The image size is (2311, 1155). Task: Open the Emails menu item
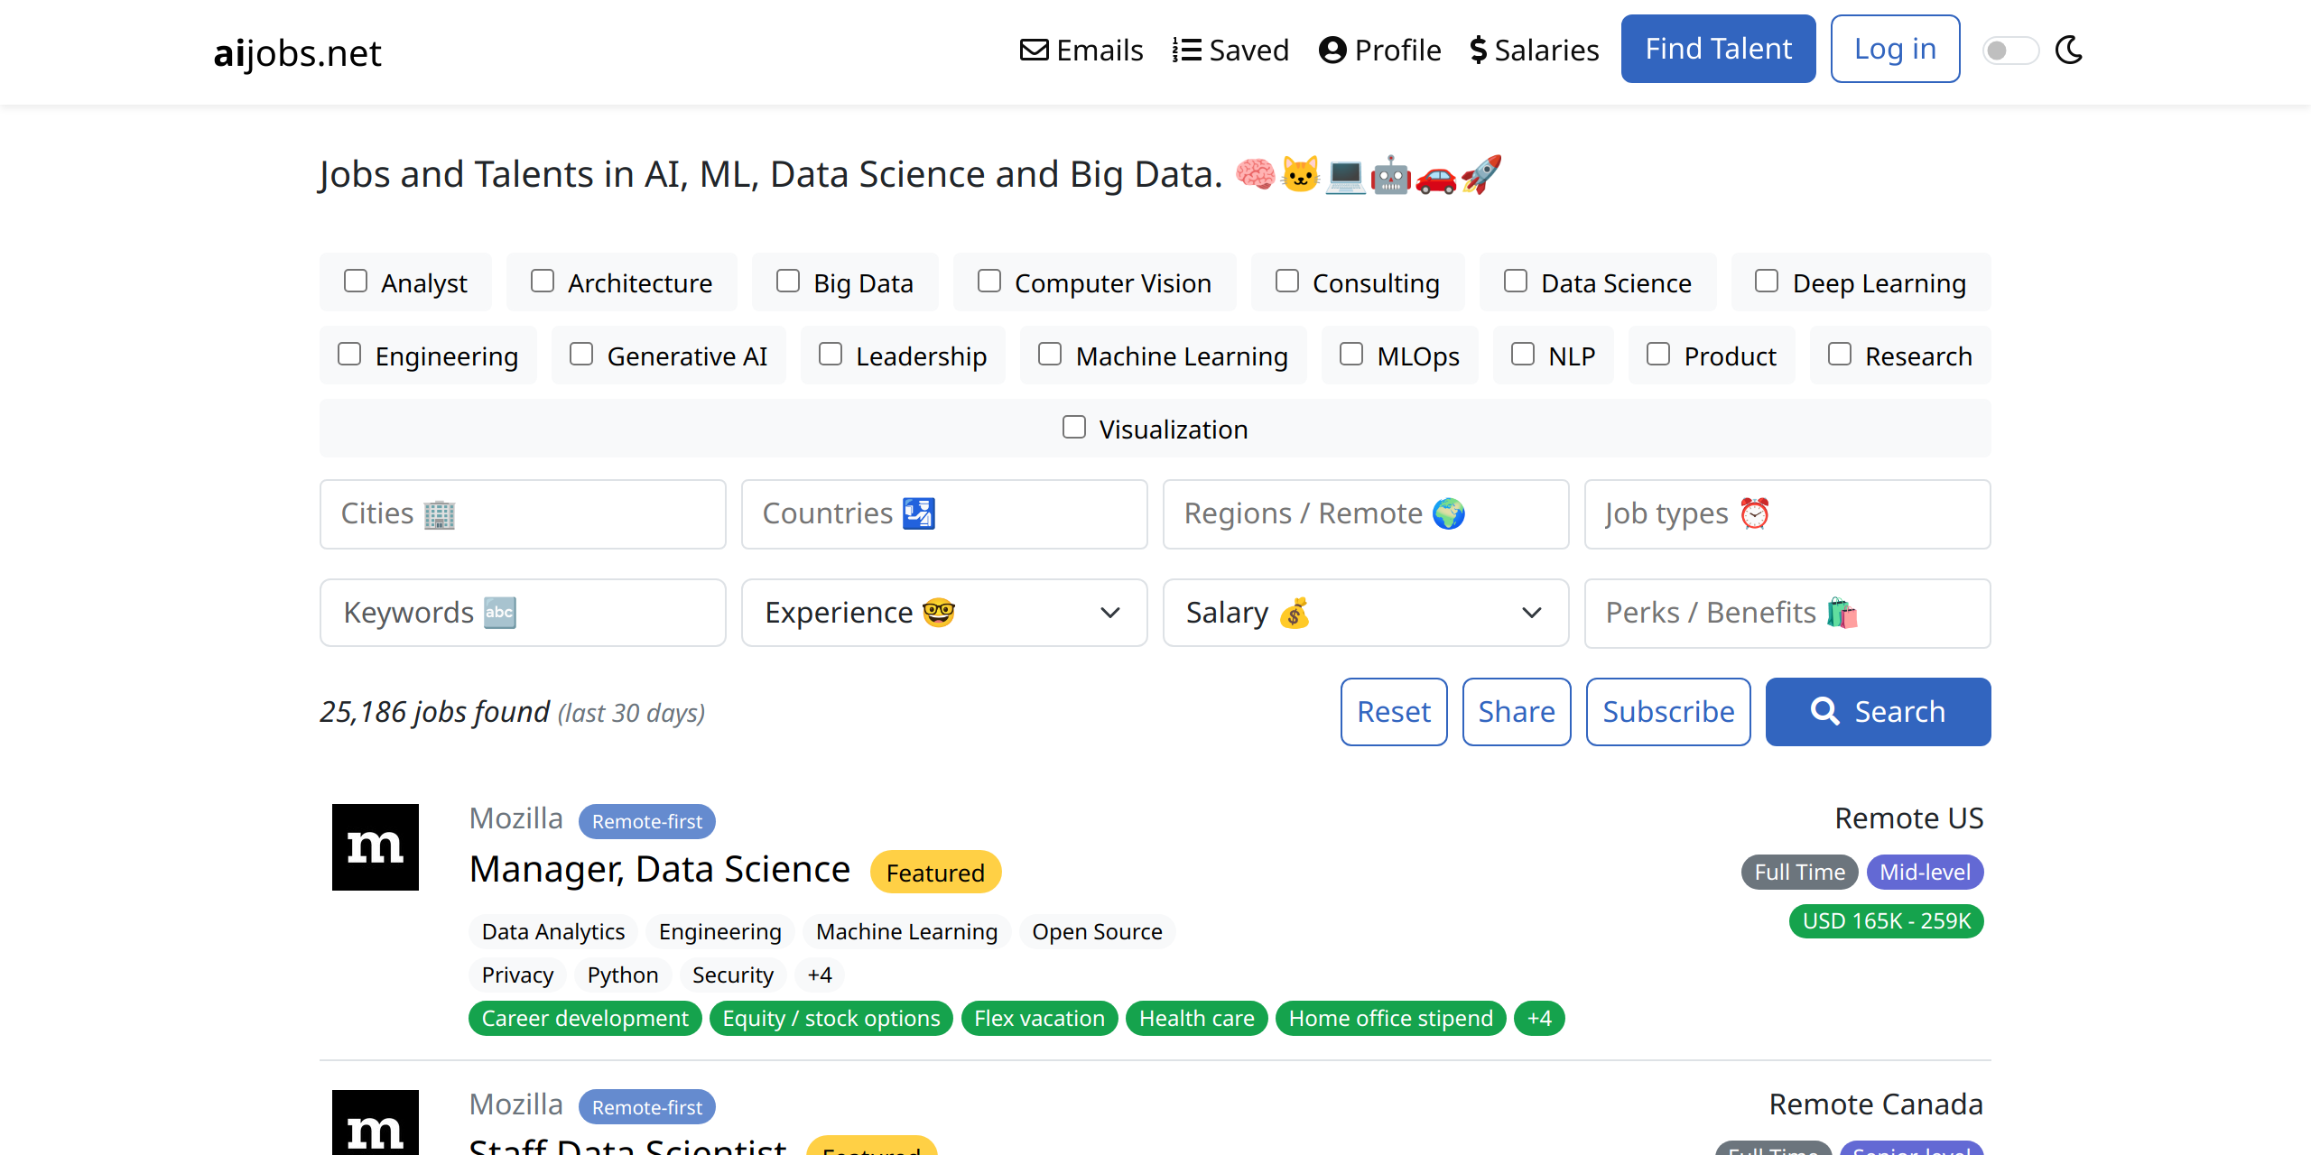click(x=1081, y=50)
